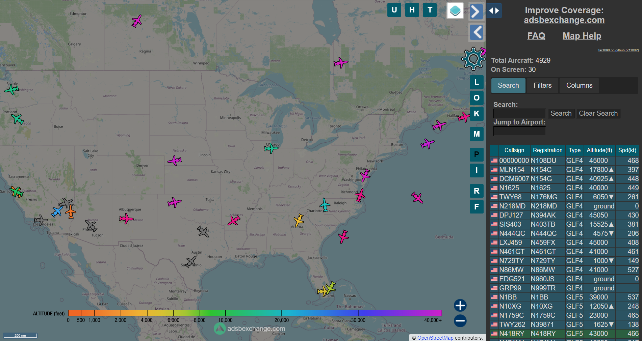Toggle the I map button

(x=477, y=170)
